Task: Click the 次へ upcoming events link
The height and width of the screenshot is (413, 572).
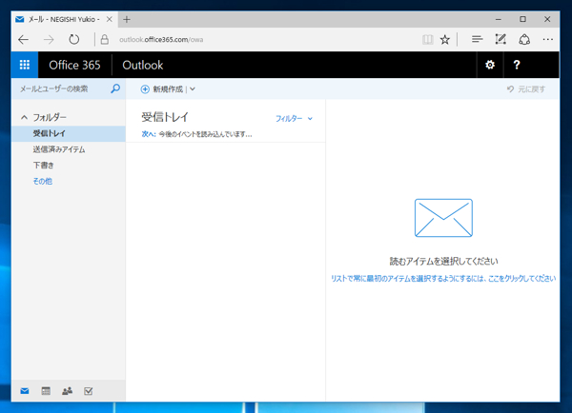Action: (x=149, y=134)
